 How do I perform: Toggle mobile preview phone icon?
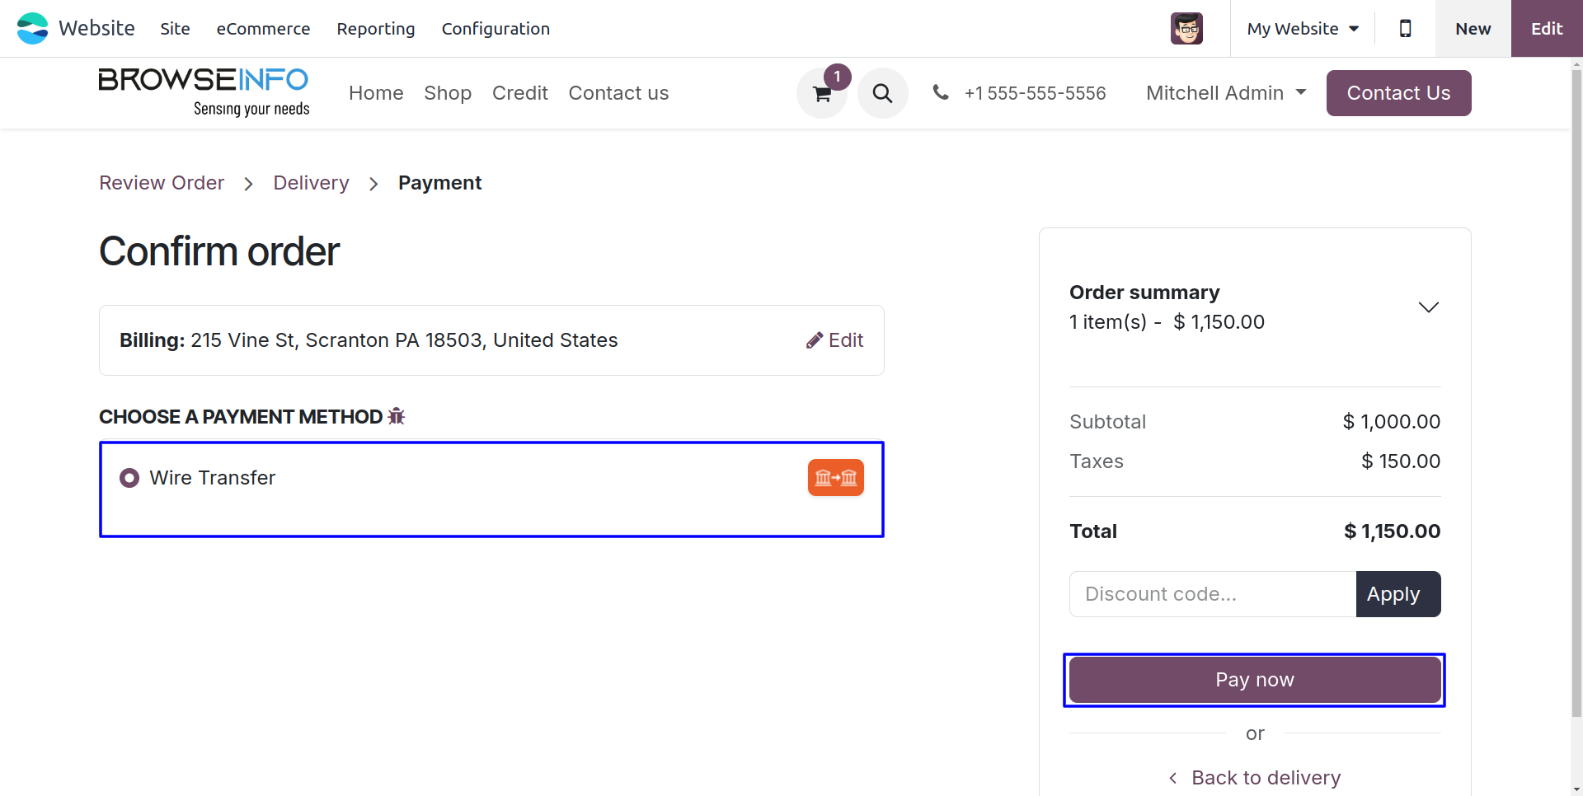click(x=1405, y=29)
